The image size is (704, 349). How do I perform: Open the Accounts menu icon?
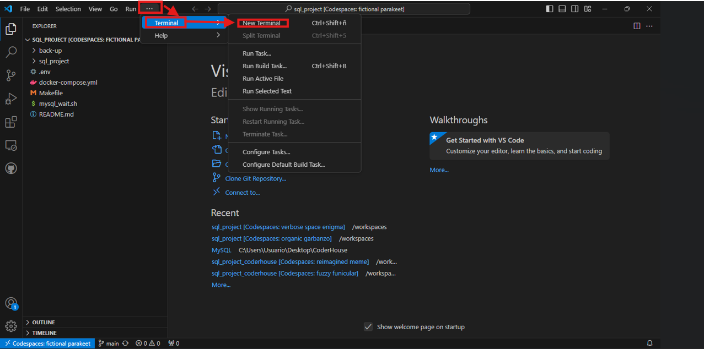(11, 303)
